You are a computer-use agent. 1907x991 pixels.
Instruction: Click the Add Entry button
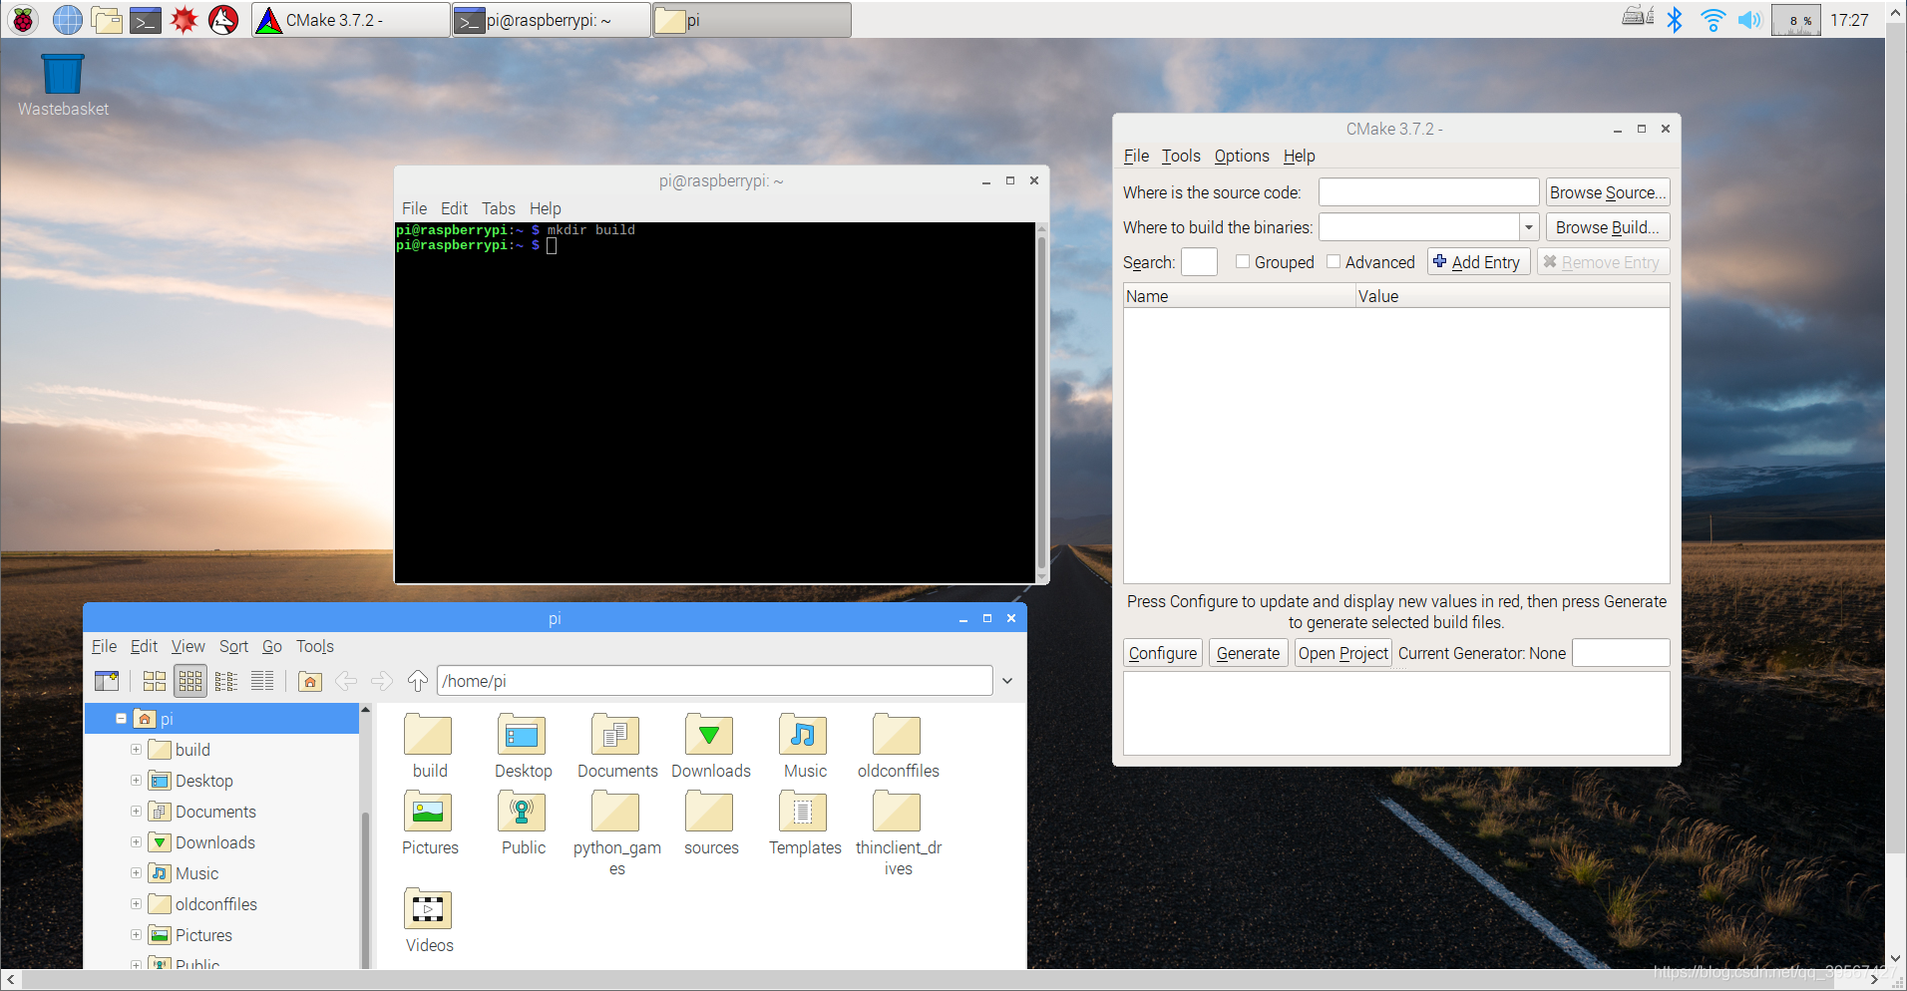coord(1478,262)
